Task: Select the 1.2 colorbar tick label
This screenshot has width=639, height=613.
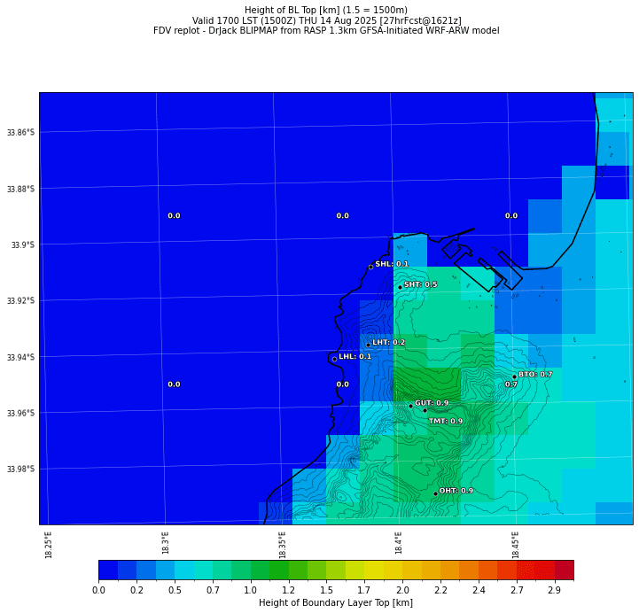Action: pyautogui.click(x=289, y=590)
